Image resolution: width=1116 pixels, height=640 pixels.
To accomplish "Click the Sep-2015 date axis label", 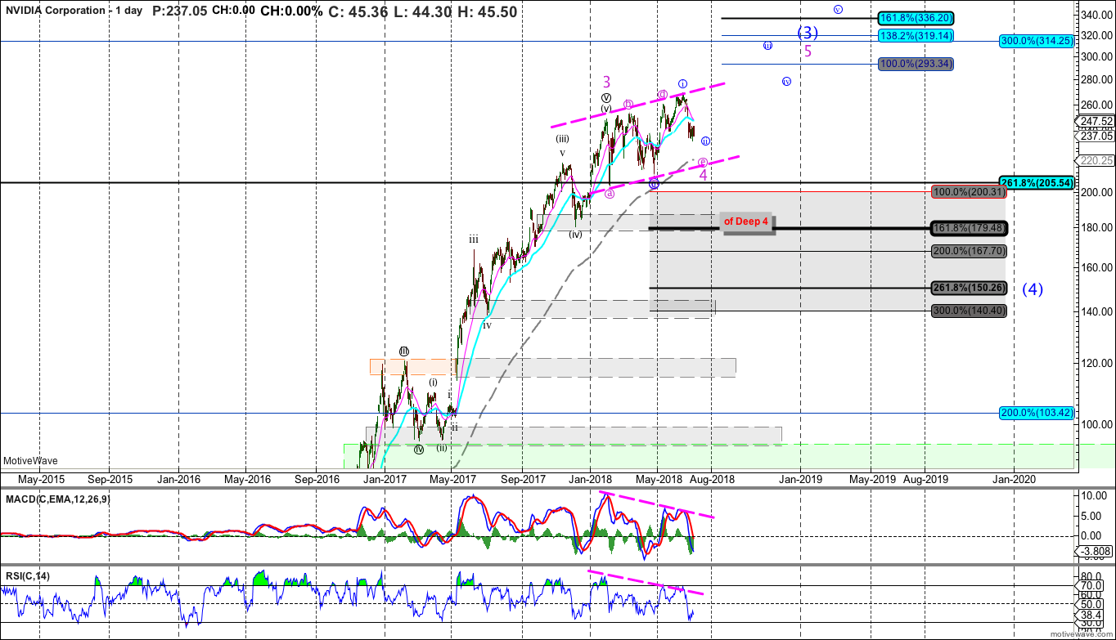I will point(110,480).
